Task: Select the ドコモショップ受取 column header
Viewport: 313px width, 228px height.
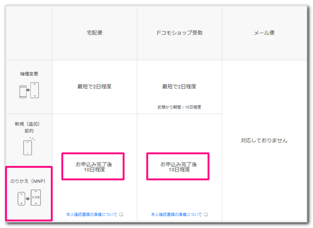Action: pos(179,33)
